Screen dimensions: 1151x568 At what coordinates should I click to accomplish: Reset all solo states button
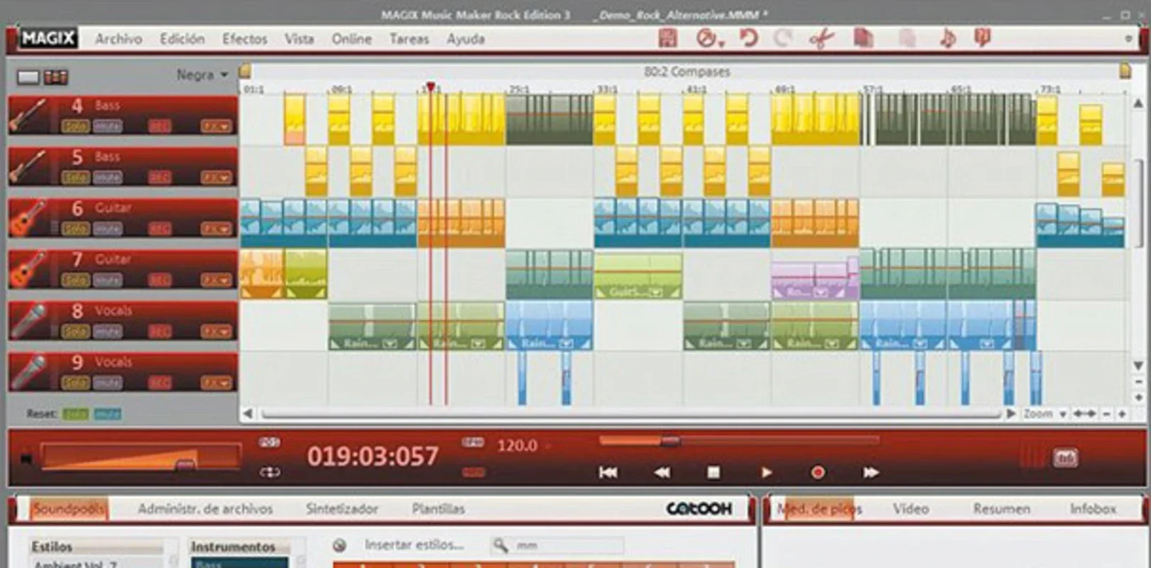point(75,413)
